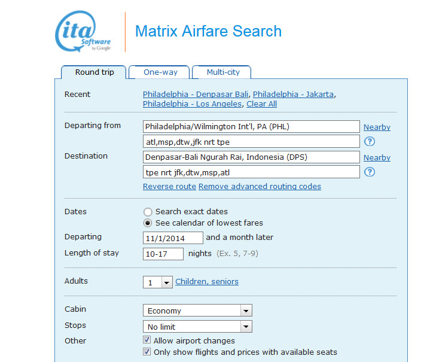Open the Children, seniors link
The width and height of the screenshot is (427, 362).
(x=207, y=281)
